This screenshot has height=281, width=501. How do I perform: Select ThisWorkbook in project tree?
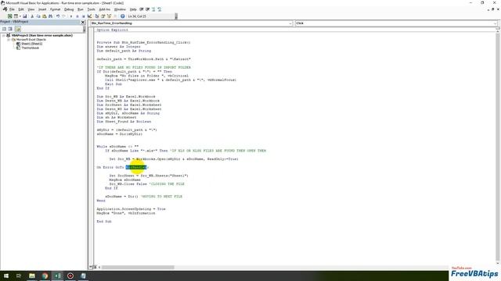pos(31,48)
